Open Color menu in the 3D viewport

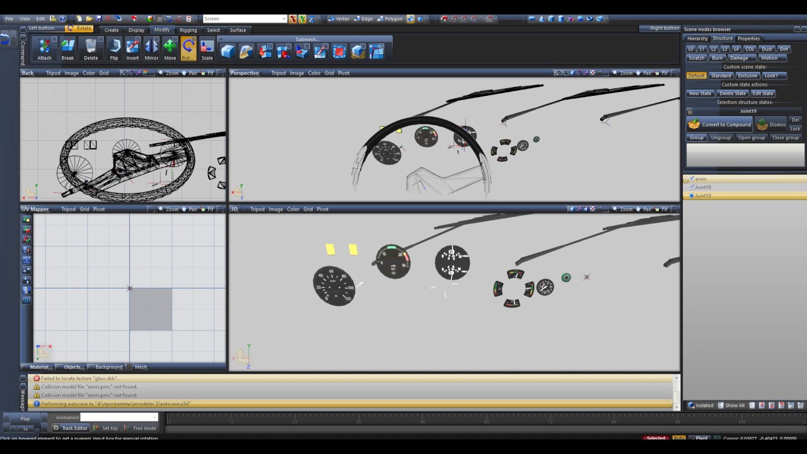click(293, 209)
